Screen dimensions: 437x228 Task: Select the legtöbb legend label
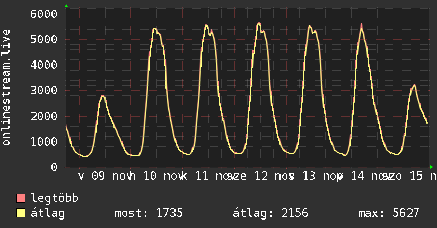click(55, 198)
